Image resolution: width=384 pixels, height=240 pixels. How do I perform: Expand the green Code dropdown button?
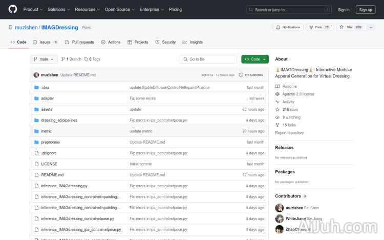point(255,59)
